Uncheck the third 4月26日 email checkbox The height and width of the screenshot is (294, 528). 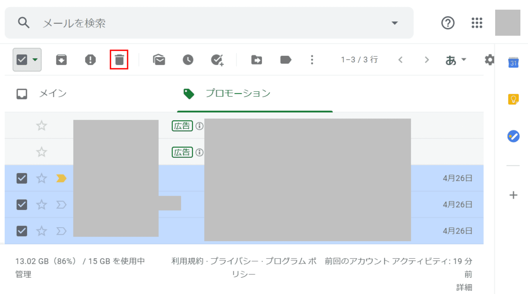22,231
